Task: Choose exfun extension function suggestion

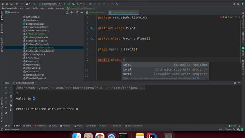Action: click(165, 65)
